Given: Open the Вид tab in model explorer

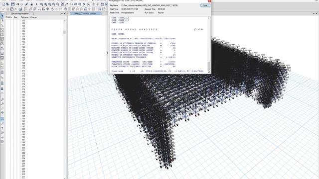Looking at the screenshot, I should click(15, 17).
